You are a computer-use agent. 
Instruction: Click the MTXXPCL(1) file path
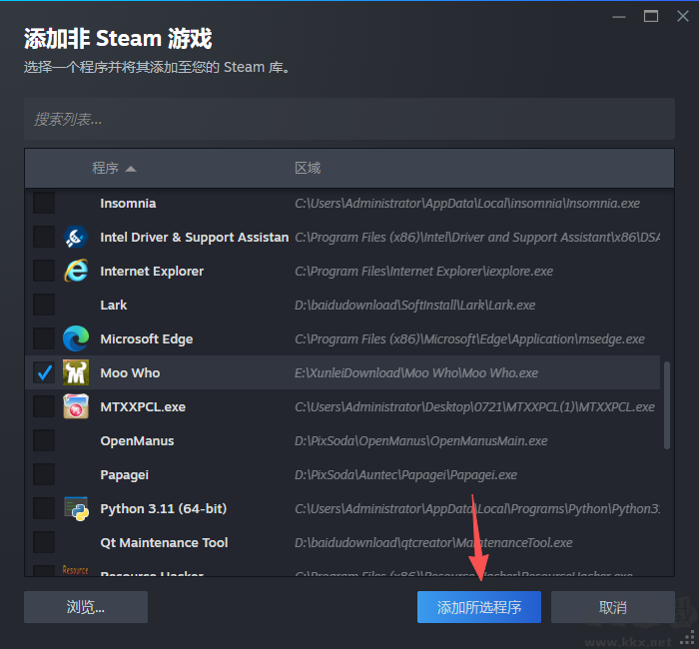coord(474,407)
